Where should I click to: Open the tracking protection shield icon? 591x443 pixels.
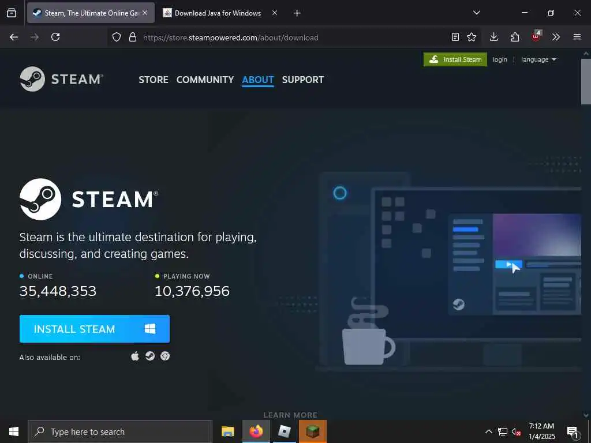[x=117, y=37]
